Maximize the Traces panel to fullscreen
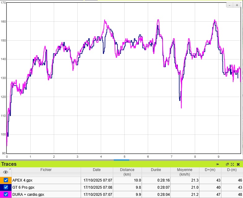Screen dimensions: 243x198 pyautogui.click(x=232, y=164)
